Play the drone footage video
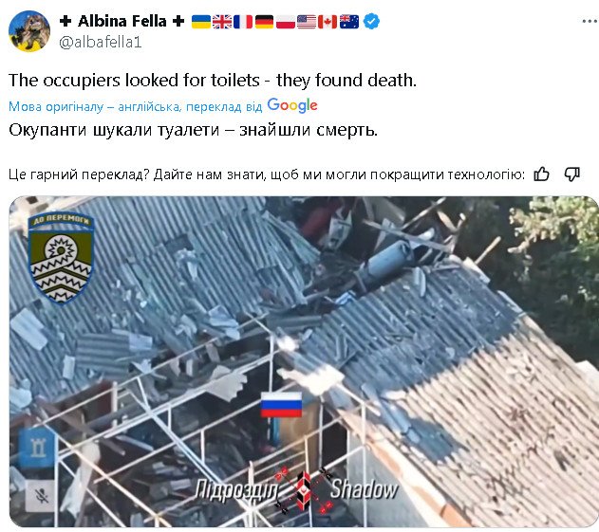Image resolution: width=599 pixels, height=532 pixels. click(x=304, y=362)
